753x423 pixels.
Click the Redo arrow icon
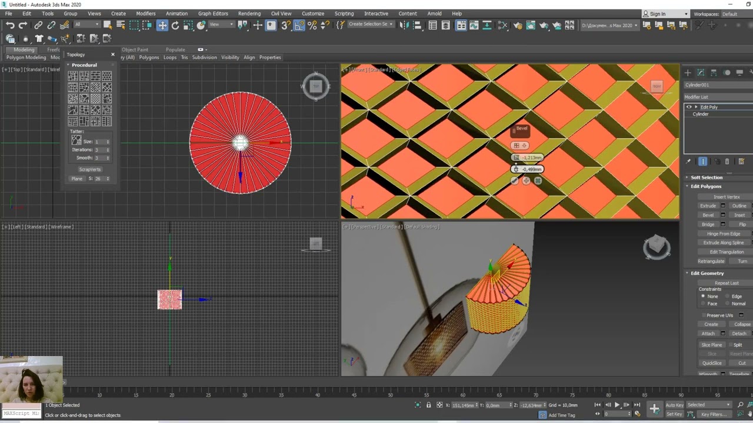tap(23, 25)
